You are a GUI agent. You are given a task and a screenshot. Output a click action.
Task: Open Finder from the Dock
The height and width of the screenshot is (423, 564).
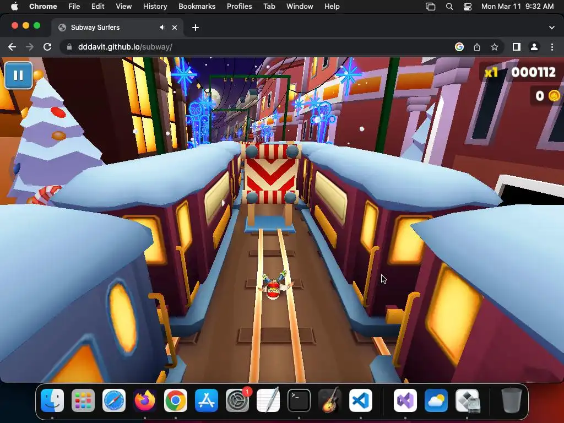pyautogui.click(x=52, y=400)
